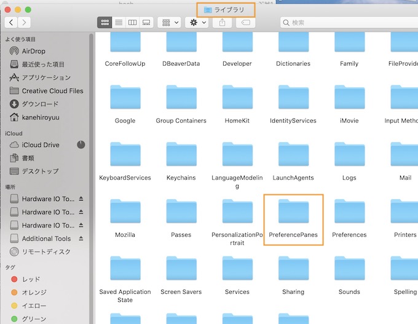
Task: Eject the third Hardware IO Tools volume
Action: tap(81, 226)
